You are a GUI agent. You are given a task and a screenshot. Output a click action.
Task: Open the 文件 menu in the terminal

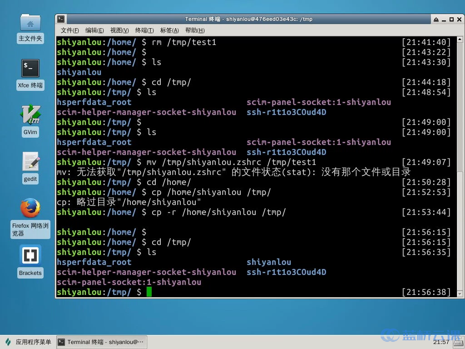pos(69,30)
